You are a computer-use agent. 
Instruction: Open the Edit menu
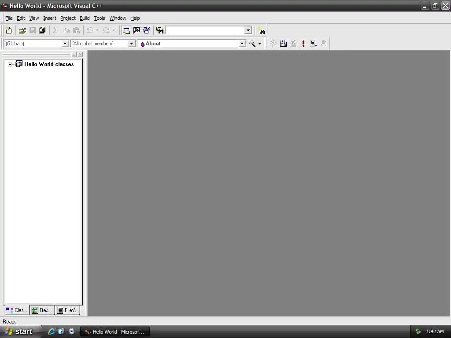click(x=21, y=18)
